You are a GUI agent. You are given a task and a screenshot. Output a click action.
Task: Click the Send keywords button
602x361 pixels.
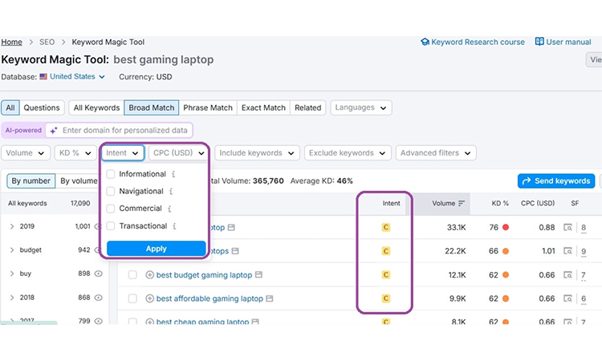[x=556, y=181]
